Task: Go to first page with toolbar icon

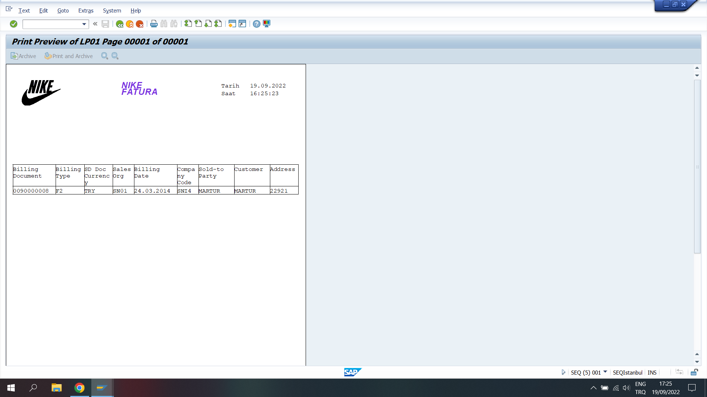Action: pos(188,24)
